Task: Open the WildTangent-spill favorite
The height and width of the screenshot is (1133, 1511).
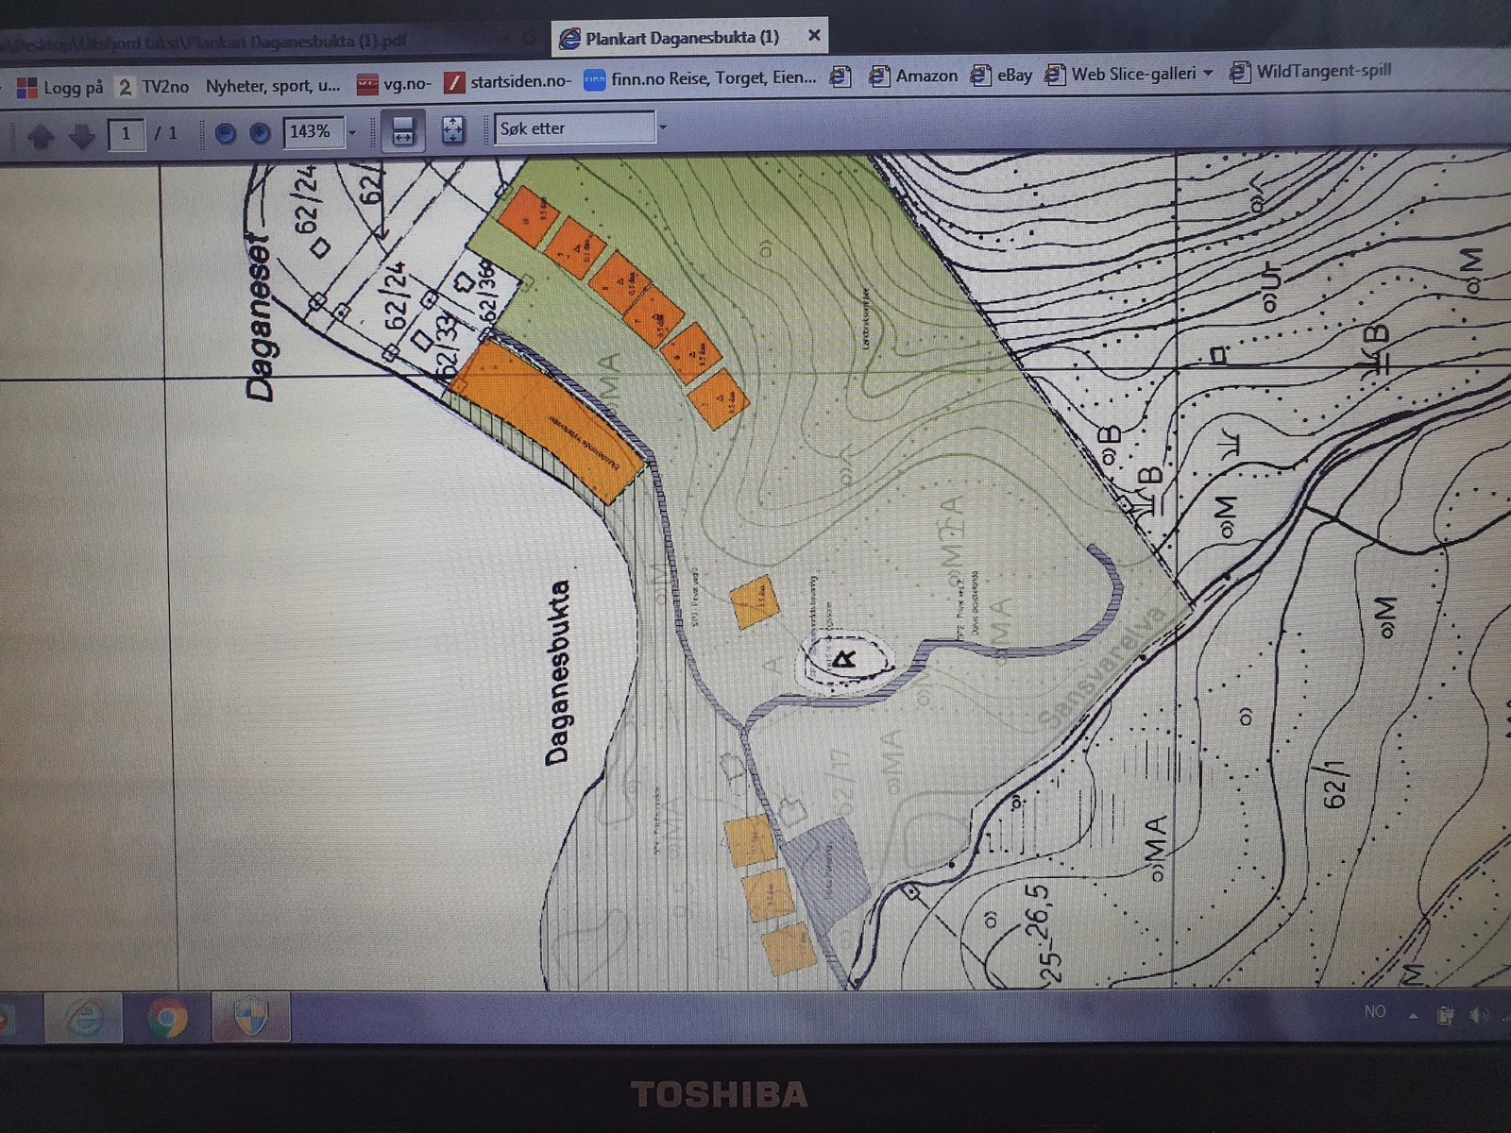Action: pyautogui.click(x=1311, y=71)
